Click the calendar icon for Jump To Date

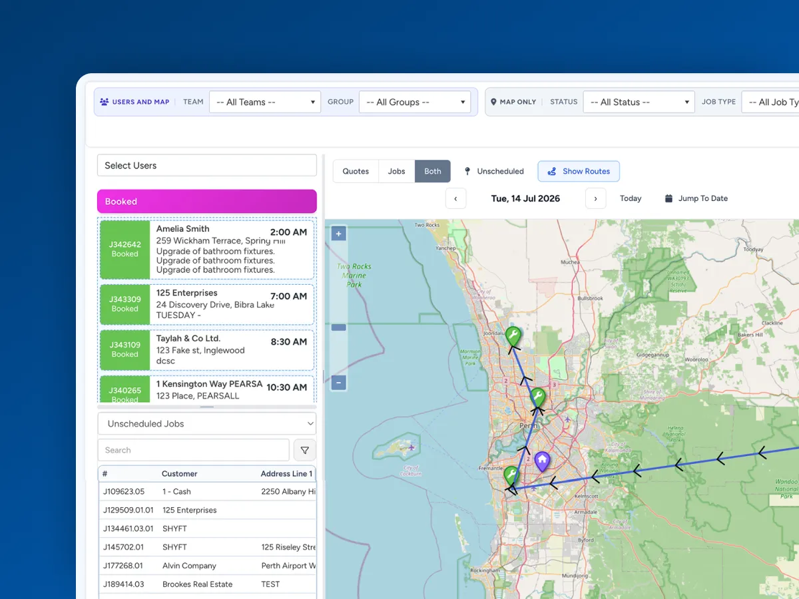668,198
